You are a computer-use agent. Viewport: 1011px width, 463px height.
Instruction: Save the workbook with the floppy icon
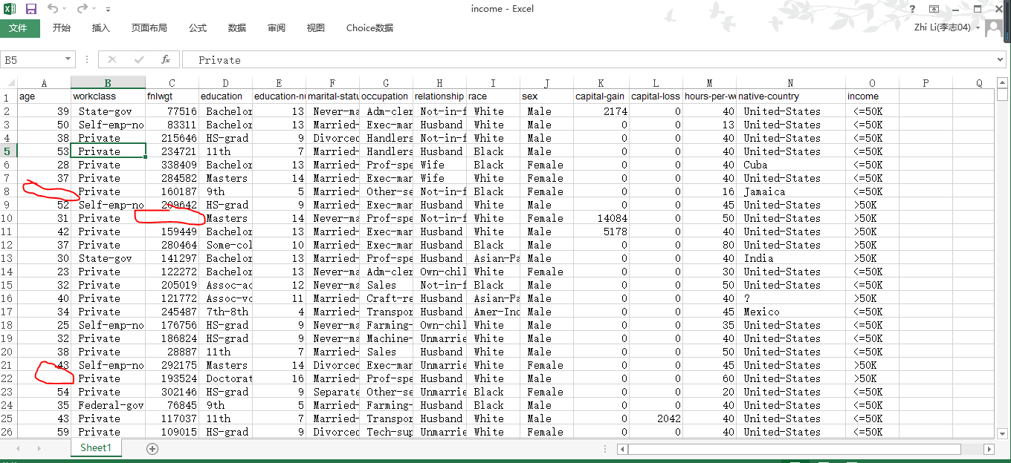[31, 9]
